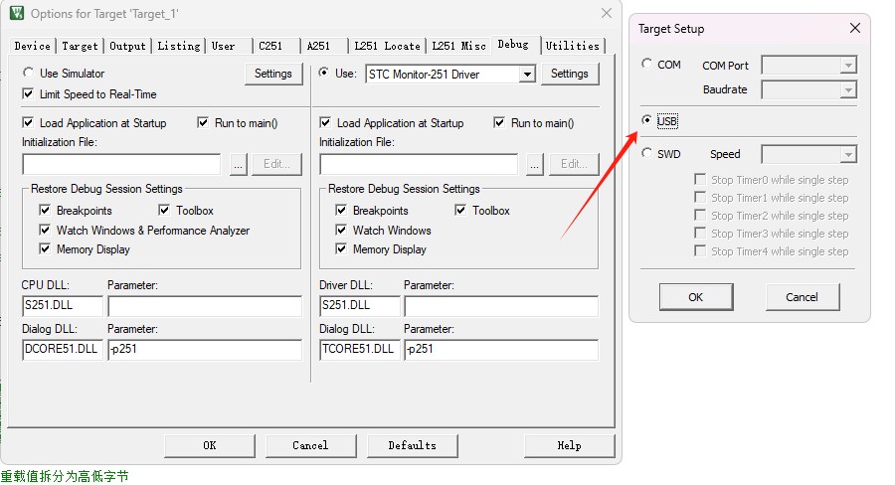Confirm Options dialog with OK
The width and height of the screenshot is (895, 485).
pos(210,445)
